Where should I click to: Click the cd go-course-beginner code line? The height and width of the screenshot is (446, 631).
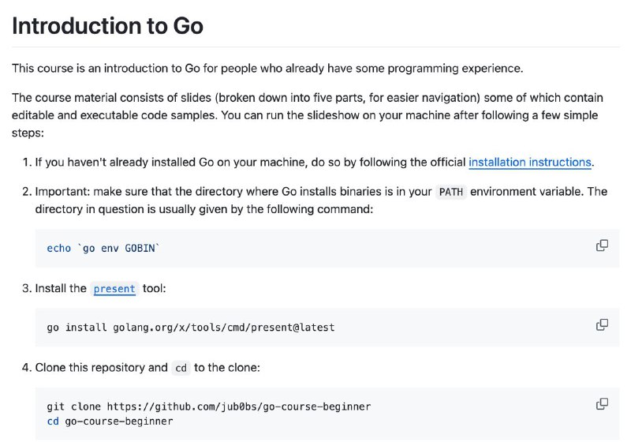pyautogui.click(x=110, y=421)
